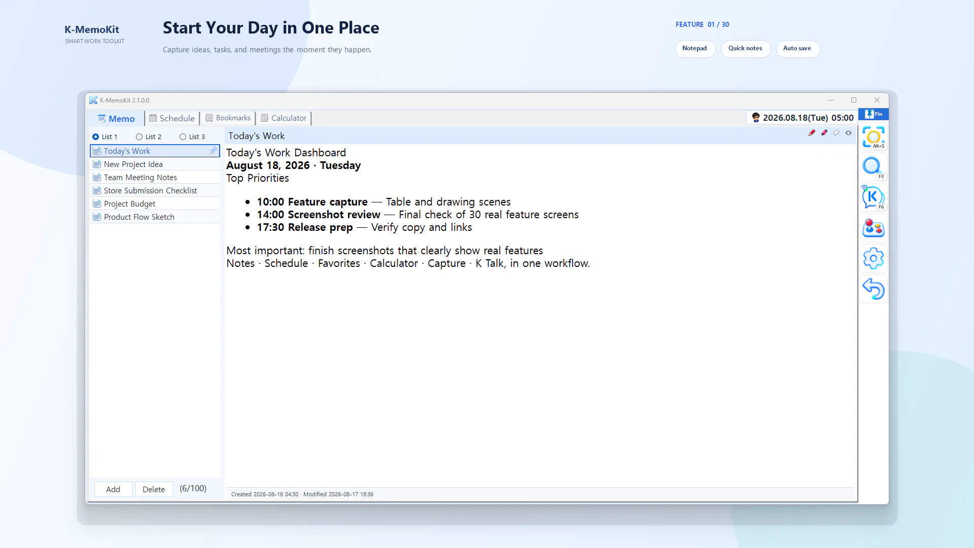Click the 'Top Priorities' line in memo
The height and width of the screenshot is (548, 974).
[x=257, y=178]
